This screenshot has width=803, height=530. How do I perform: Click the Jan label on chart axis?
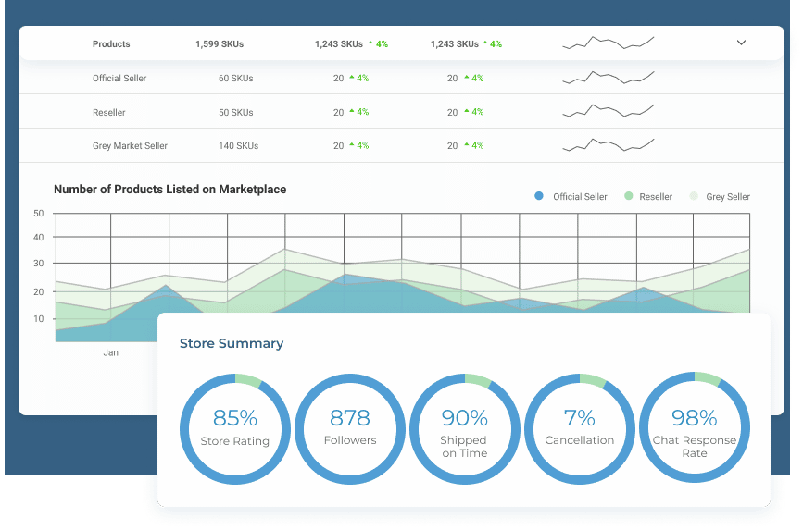110,352
